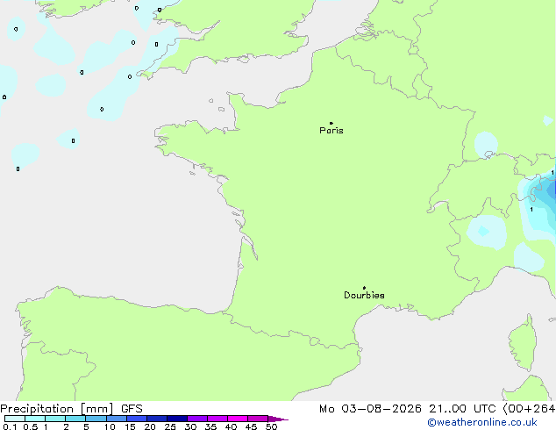556x430 pixels.
Task: Click the Paris location dot
Action: click(331, 123)
